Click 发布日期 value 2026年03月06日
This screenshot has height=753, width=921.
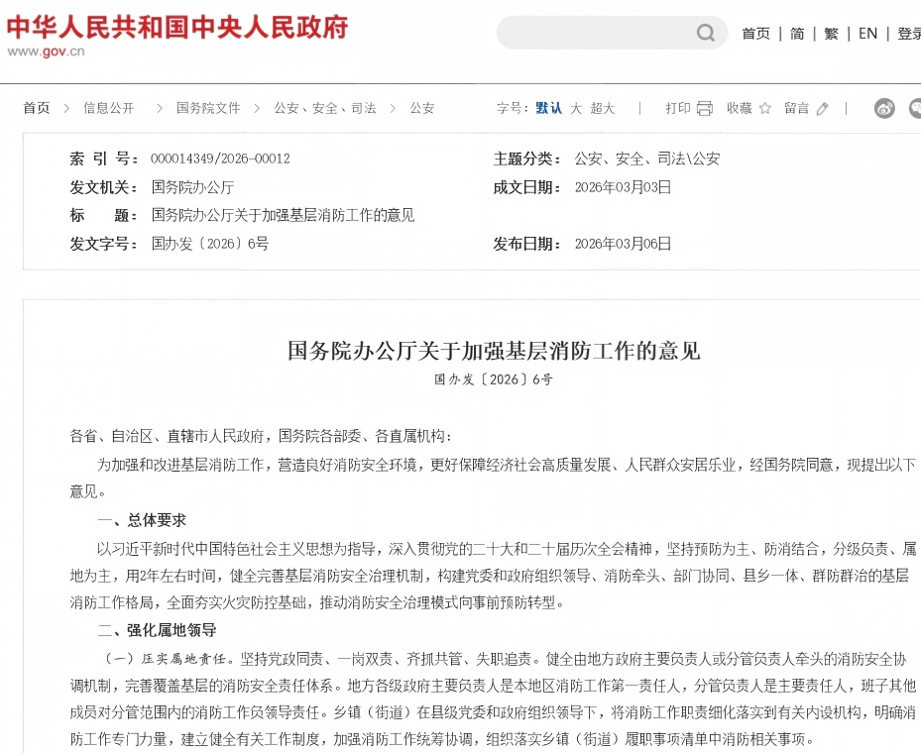[x=623, y=244]
